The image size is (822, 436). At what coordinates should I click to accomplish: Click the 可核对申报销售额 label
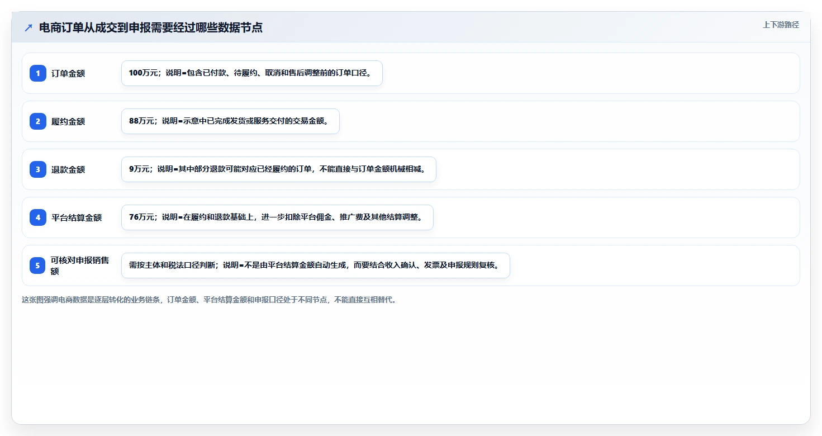pos(80,266)
